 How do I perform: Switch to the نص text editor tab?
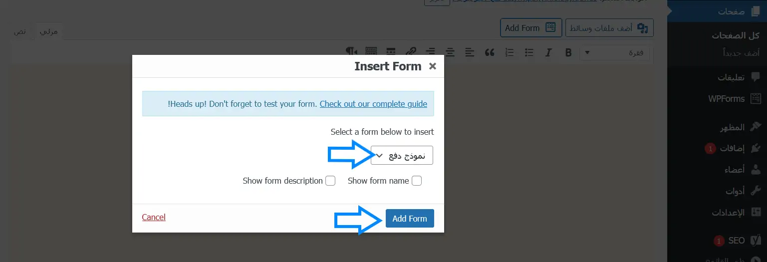click(20, 31)
